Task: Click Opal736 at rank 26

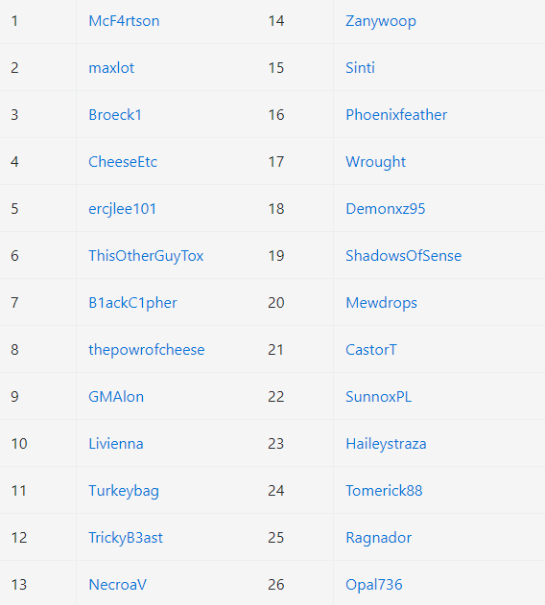Action: click(374, 585)
